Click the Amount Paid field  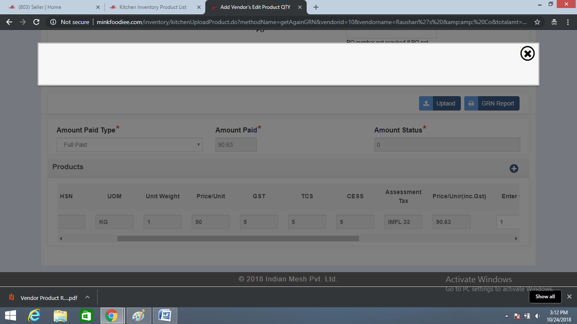coord(236,145)
